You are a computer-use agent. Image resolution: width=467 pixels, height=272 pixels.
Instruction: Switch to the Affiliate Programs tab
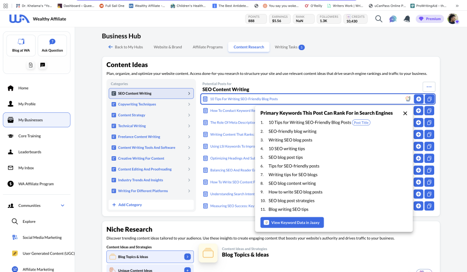[208, 47]
